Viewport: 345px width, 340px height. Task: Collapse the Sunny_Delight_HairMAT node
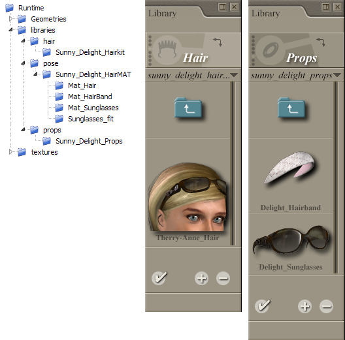35,74
